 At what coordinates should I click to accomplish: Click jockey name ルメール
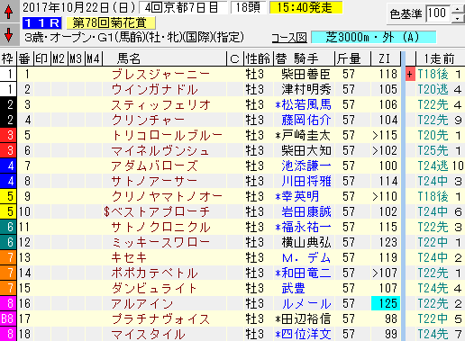click(306, 303)
